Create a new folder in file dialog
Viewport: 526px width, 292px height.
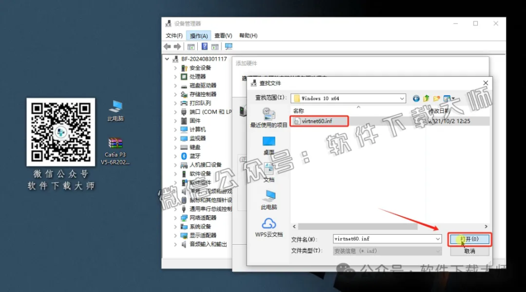point(437,98)
